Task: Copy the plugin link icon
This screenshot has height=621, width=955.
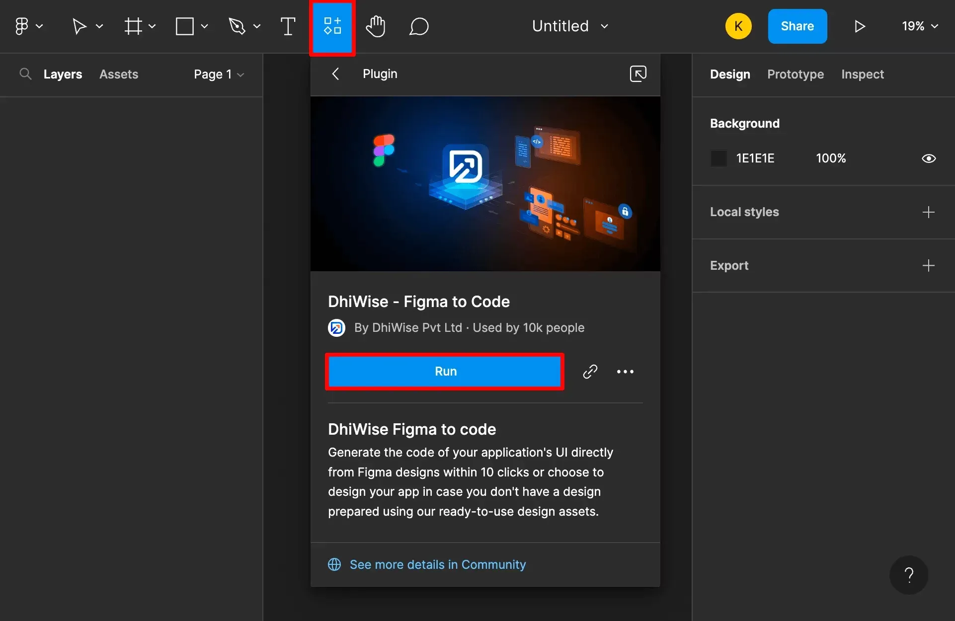Action: pyautogui.click(x=590, y=371)
